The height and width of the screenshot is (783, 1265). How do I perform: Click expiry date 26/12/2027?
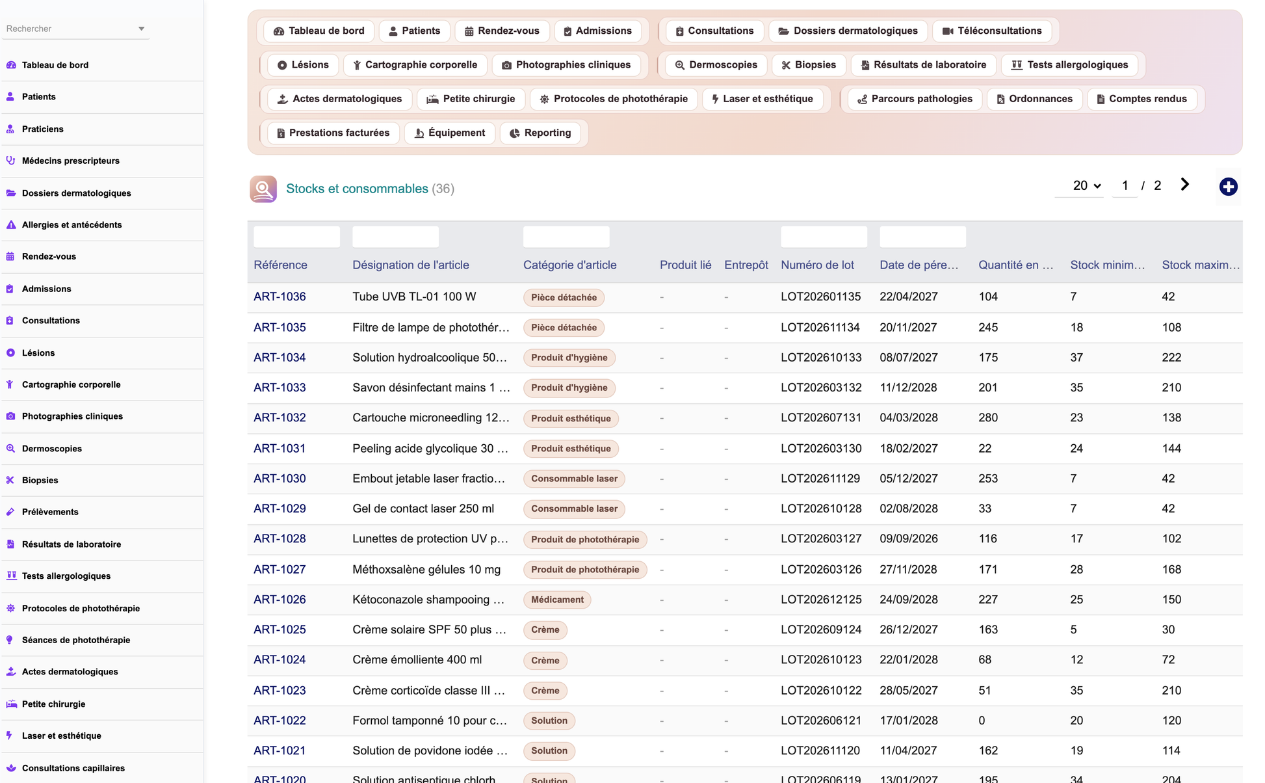(x=908, y=630)
